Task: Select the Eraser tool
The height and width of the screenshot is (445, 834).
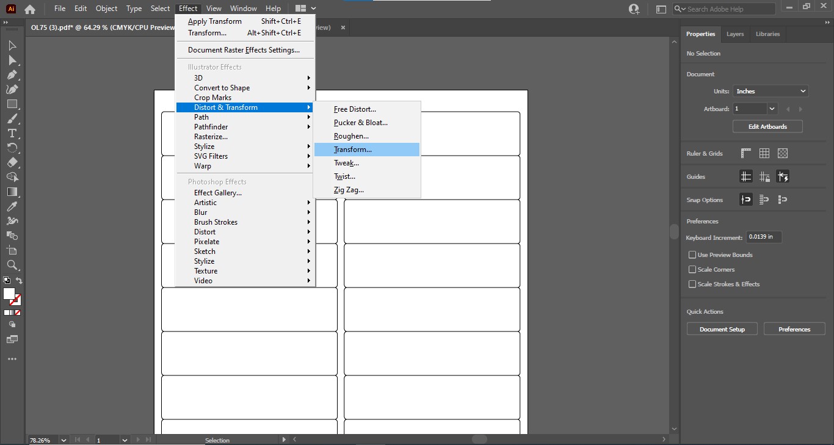Action: point(12,163)
